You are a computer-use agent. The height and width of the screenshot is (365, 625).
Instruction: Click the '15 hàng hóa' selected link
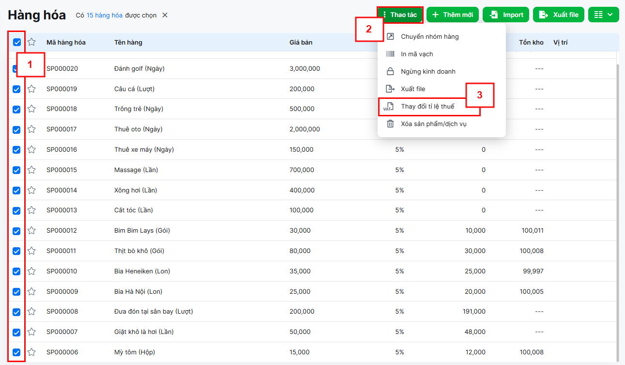(x=105, y=15)
